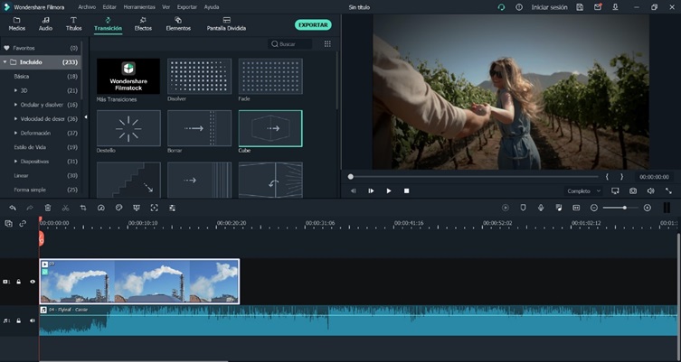
Task: Toggle the video track lock
Action: pyautogui.click(x=19, y=282)
